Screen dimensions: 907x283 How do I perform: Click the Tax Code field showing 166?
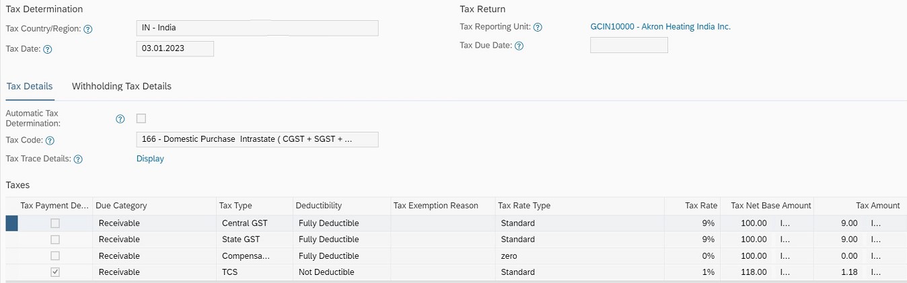(x=257, y=140)
